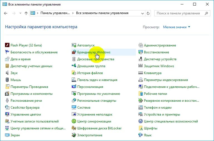Click the safe icon for Диспетчер учетных данных
The height and width of the screenshot is (141, 214).
point(7,66)
